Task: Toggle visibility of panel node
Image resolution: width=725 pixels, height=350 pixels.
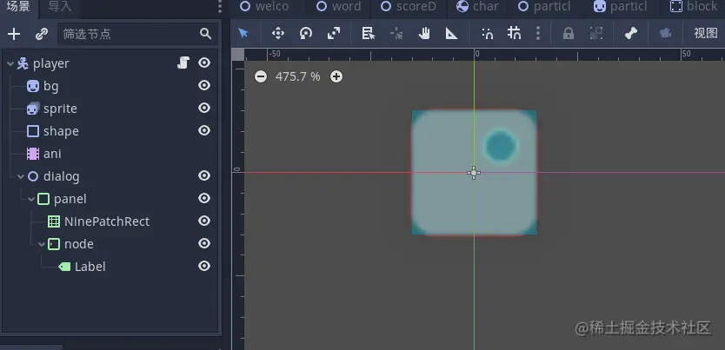Action: tap(204, 199)
